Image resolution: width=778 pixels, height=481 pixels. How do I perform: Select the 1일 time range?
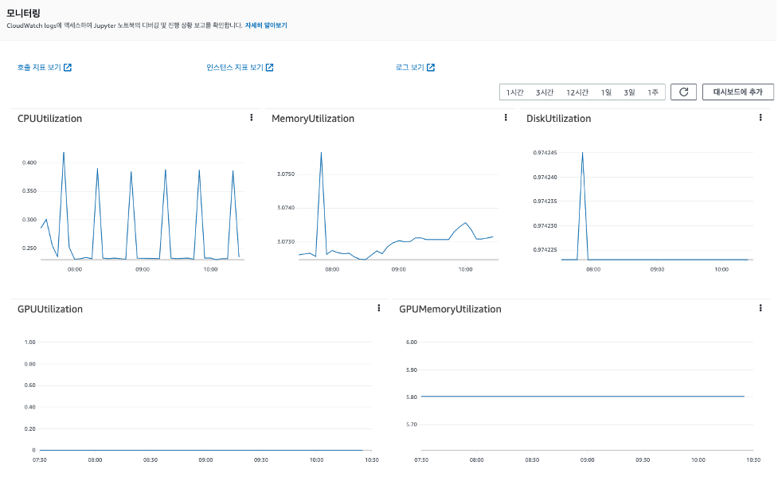click(x=606, y=92)
